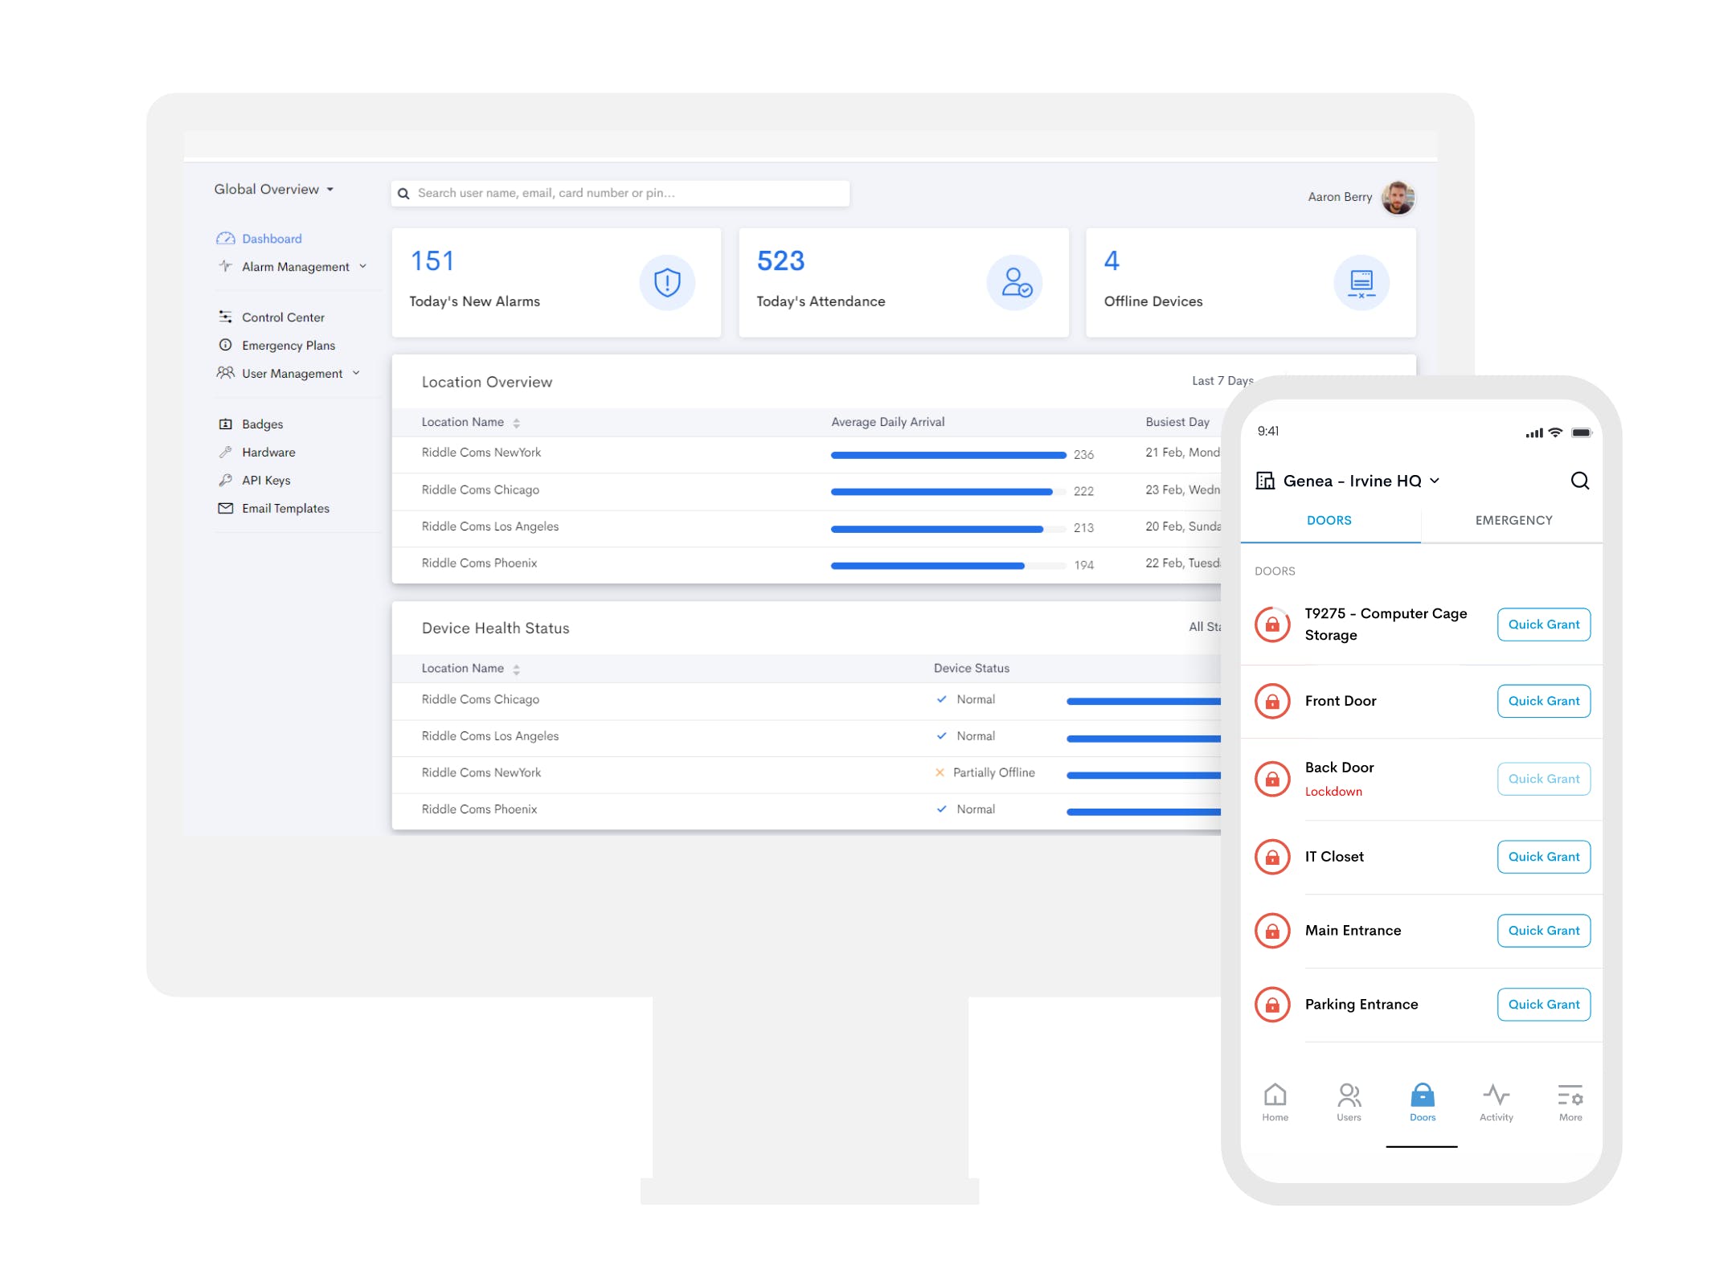Viewport: 1736px width, 1286px height.
Task: Click the Control Center sliders icon
Action: coord(225,317)
